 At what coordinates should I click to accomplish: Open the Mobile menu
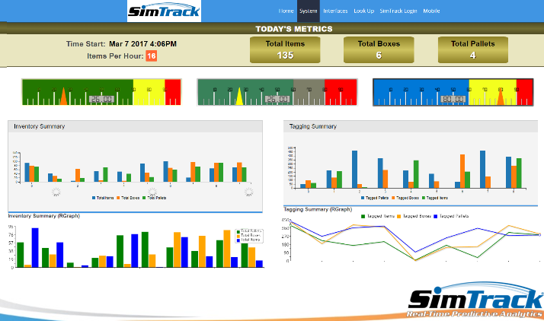tap(431, 11)
